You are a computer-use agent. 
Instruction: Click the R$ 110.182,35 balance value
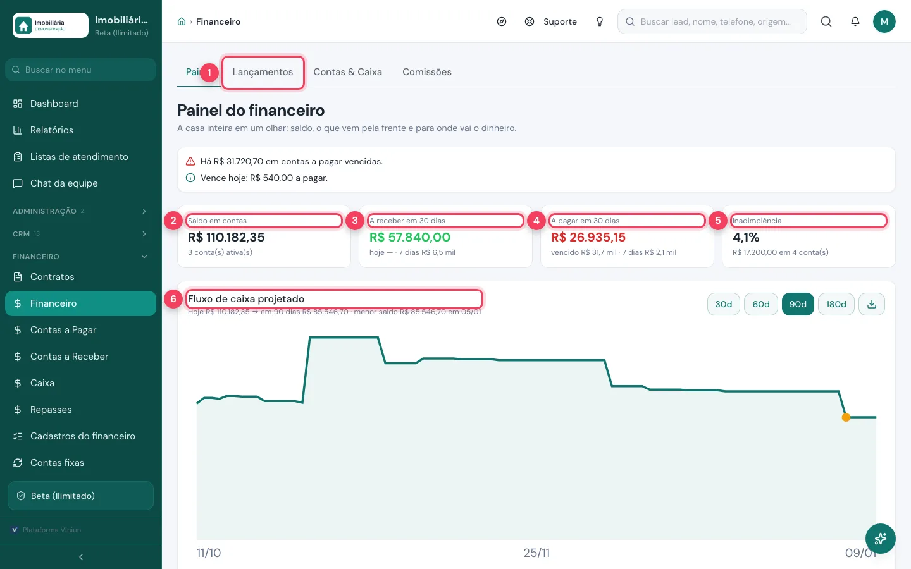(226, 237)
